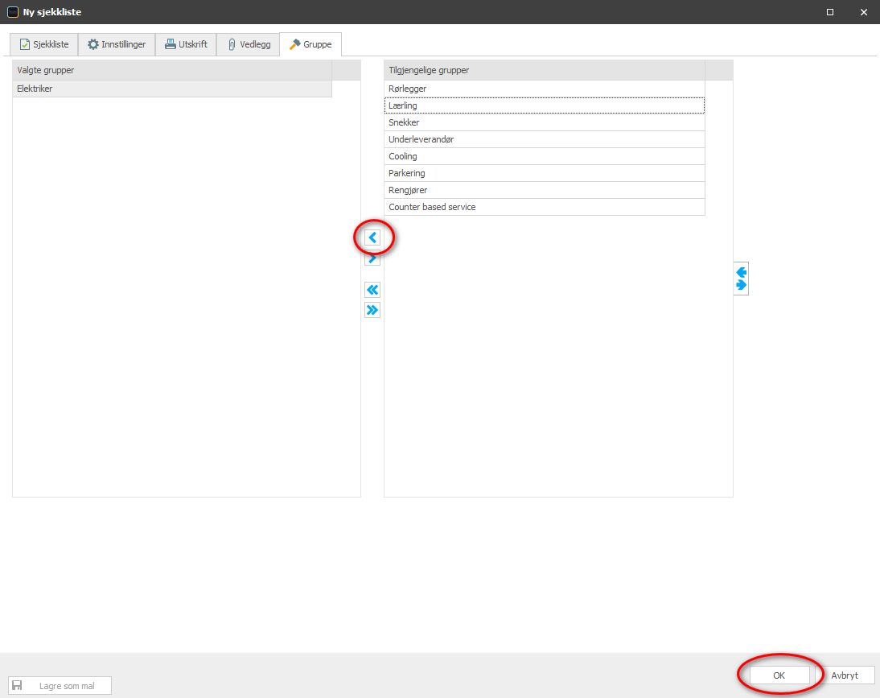Screen dimensions: 880x698
Task: Click the Valgte grupper column header
Action: click(172, 70)
